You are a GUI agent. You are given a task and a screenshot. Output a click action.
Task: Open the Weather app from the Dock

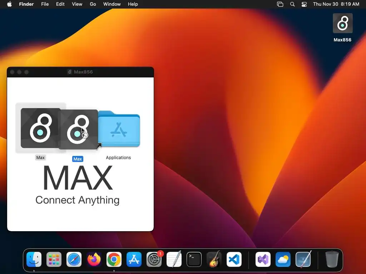click(x=283, y=259)
